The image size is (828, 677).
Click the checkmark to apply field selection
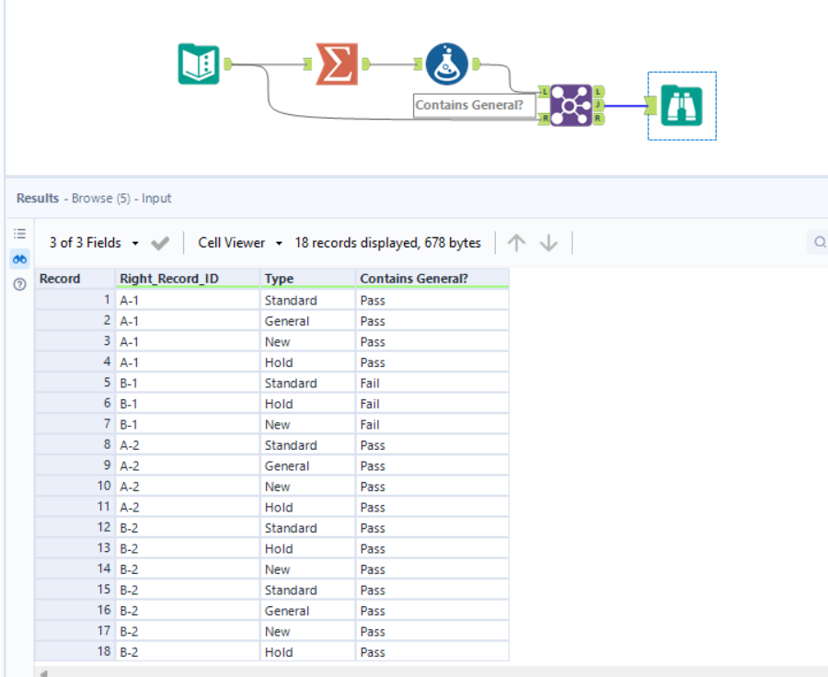tap(159, 242)
